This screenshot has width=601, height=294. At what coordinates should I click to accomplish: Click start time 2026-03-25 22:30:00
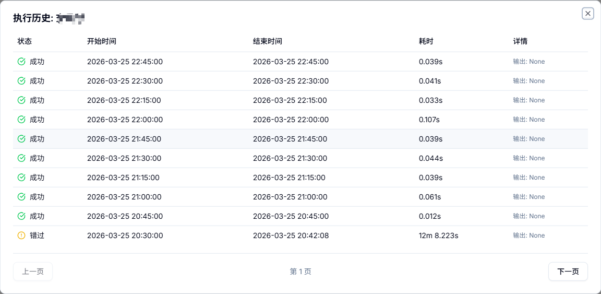click(125, 81)
